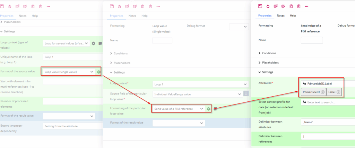355x148 pixels.
Task: Click green gear beside Send value of a PIM reference
Action: coord(208,109)
